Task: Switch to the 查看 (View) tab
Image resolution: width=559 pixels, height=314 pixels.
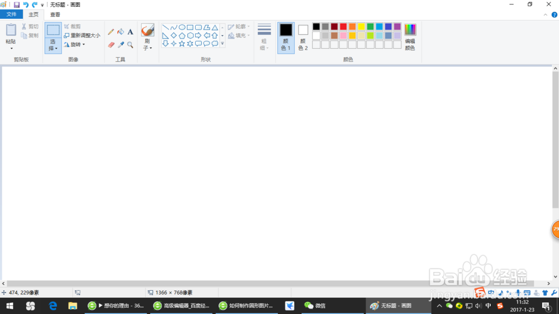Action: (55, 15)
